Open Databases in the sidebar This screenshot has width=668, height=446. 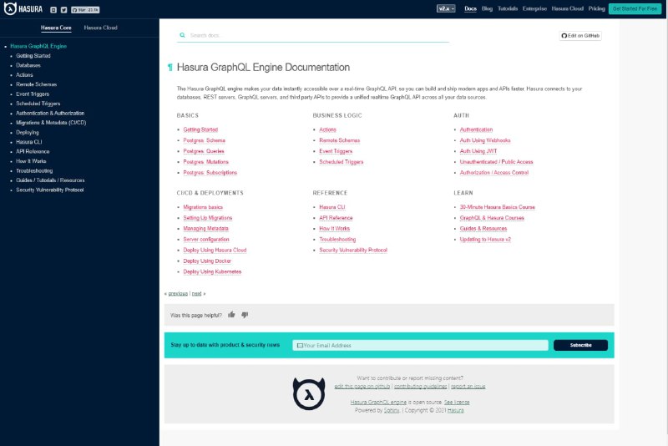coord(28,65)
